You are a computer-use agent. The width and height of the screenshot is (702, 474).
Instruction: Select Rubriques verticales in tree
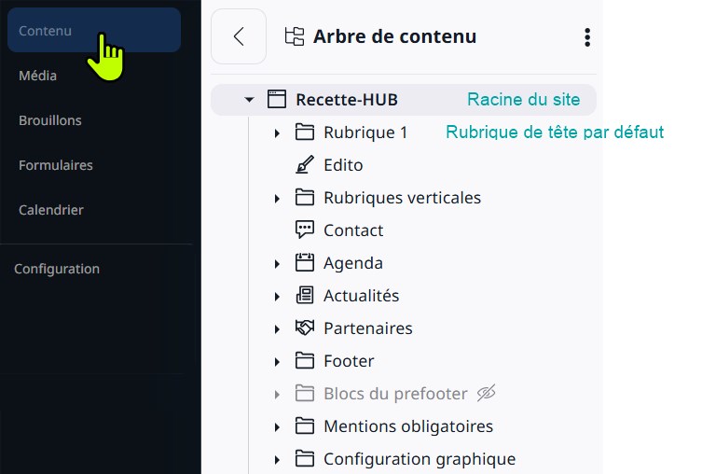point(402,198)
